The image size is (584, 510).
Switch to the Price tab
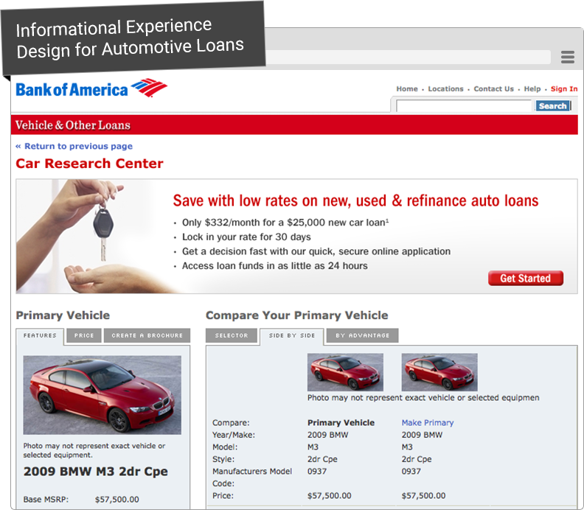pyautogui.click(x=84, y=335)
